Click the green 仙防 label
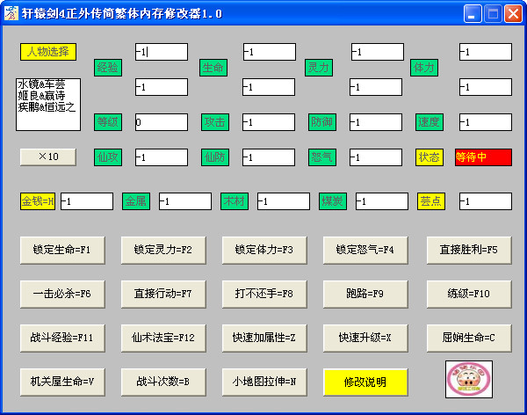The width and height of the screenshot is (527, 415). 215,157
